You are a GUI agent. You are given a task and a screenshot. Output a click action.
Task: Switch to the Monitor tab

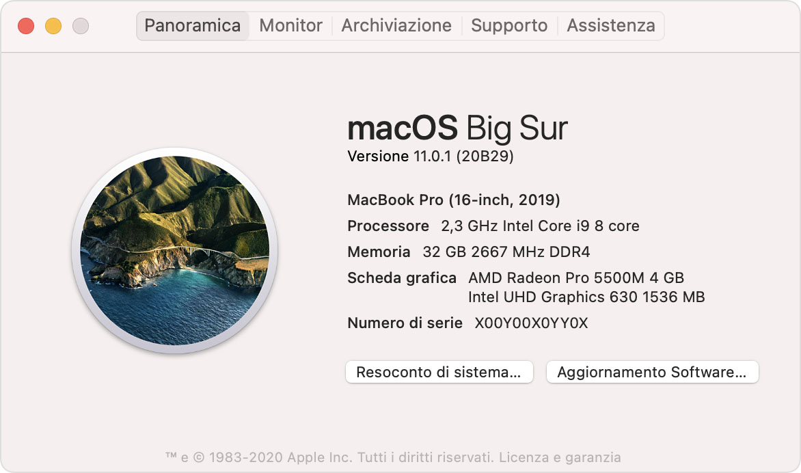pyautogui.click(x=291, y=26)
